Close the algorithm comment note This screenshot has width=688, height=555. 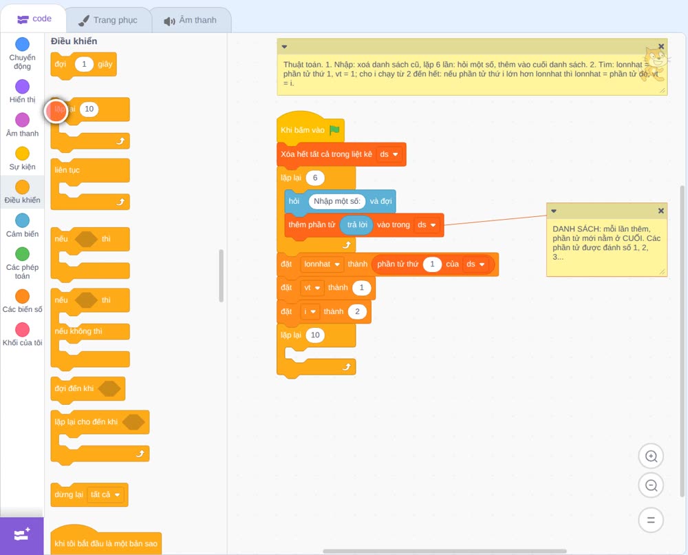[x=661, y=47]
